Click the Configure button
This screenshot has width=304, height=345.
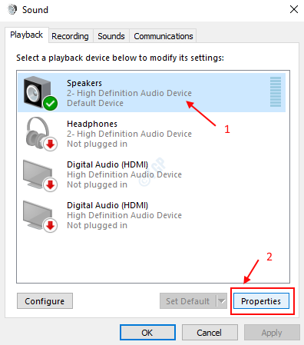(x=45, y=301)
